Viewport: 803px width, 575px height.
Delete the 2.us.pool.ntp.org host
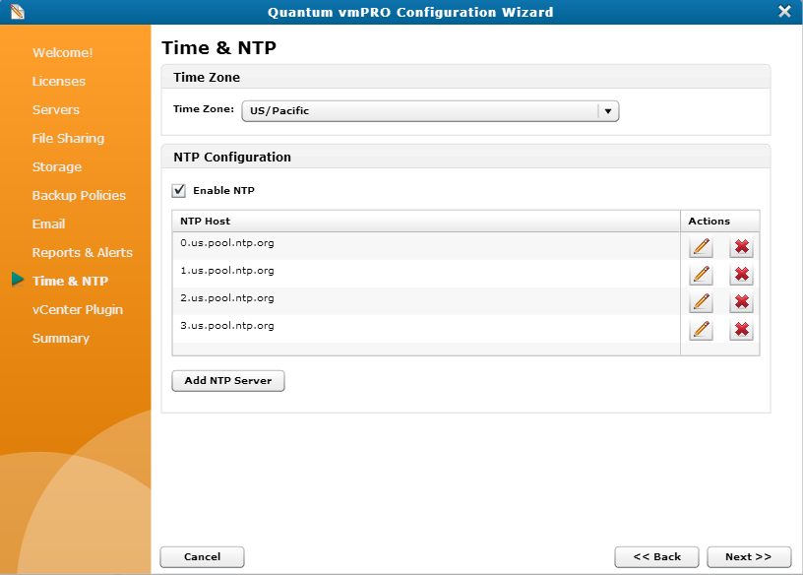pyautogui.click(x=740, y=302)
